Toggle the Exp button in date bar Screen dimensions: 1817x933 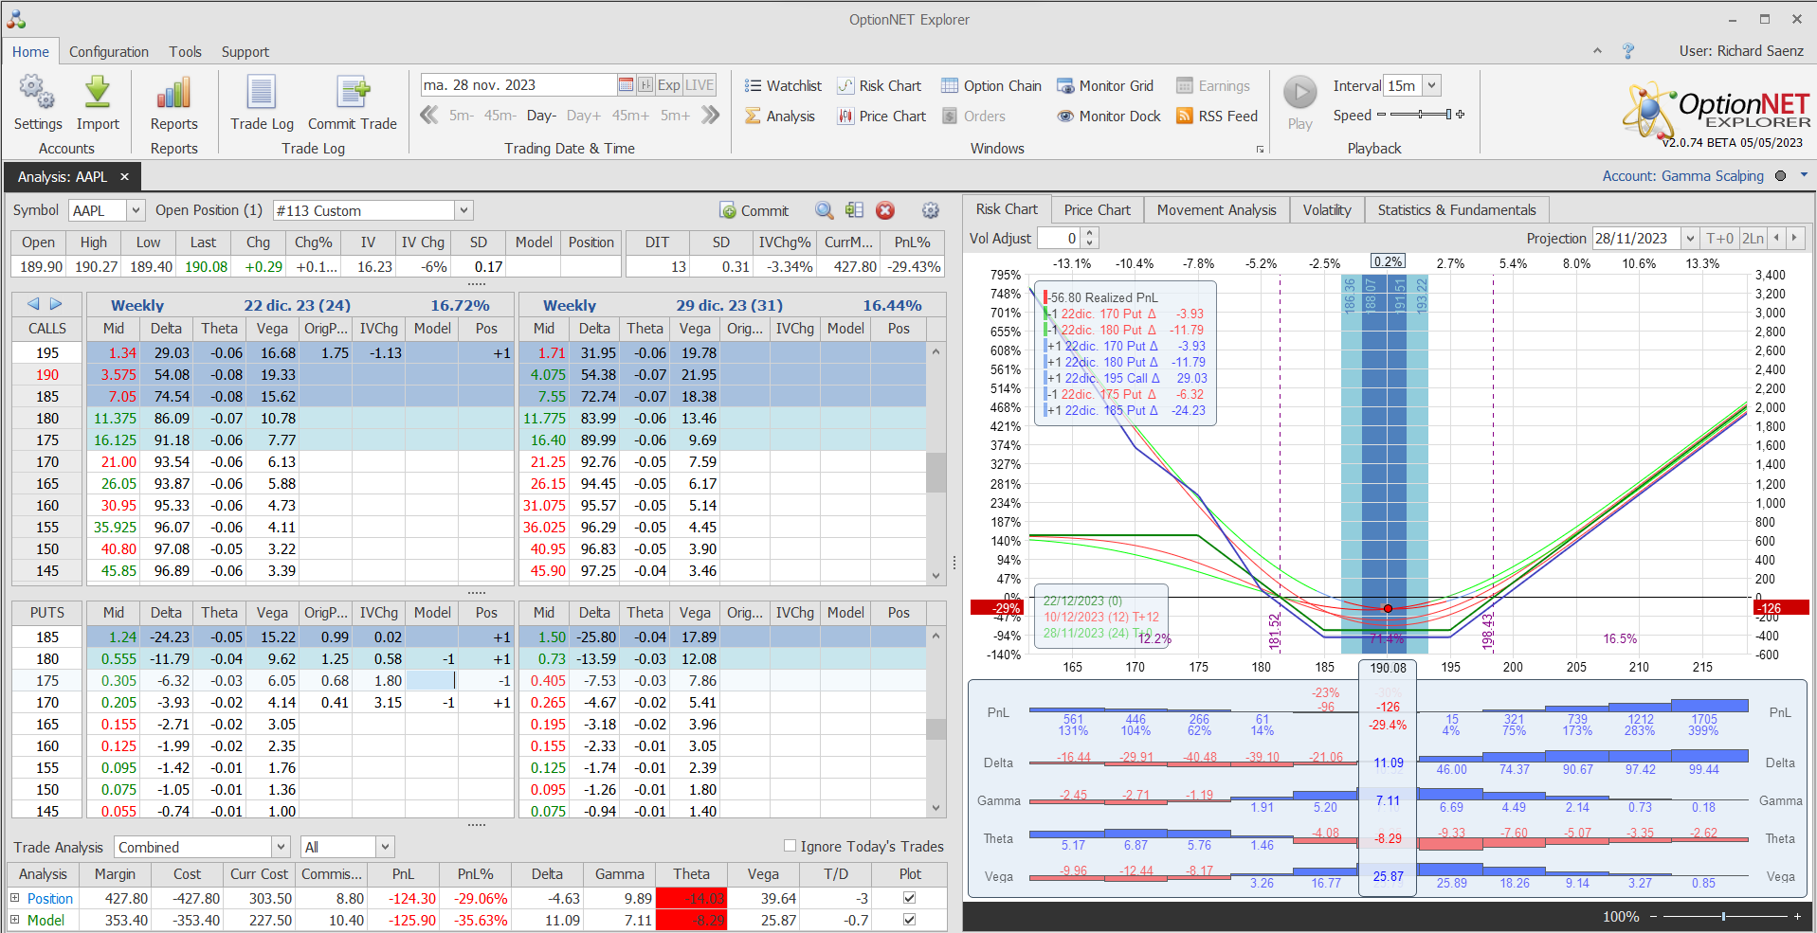669,85
